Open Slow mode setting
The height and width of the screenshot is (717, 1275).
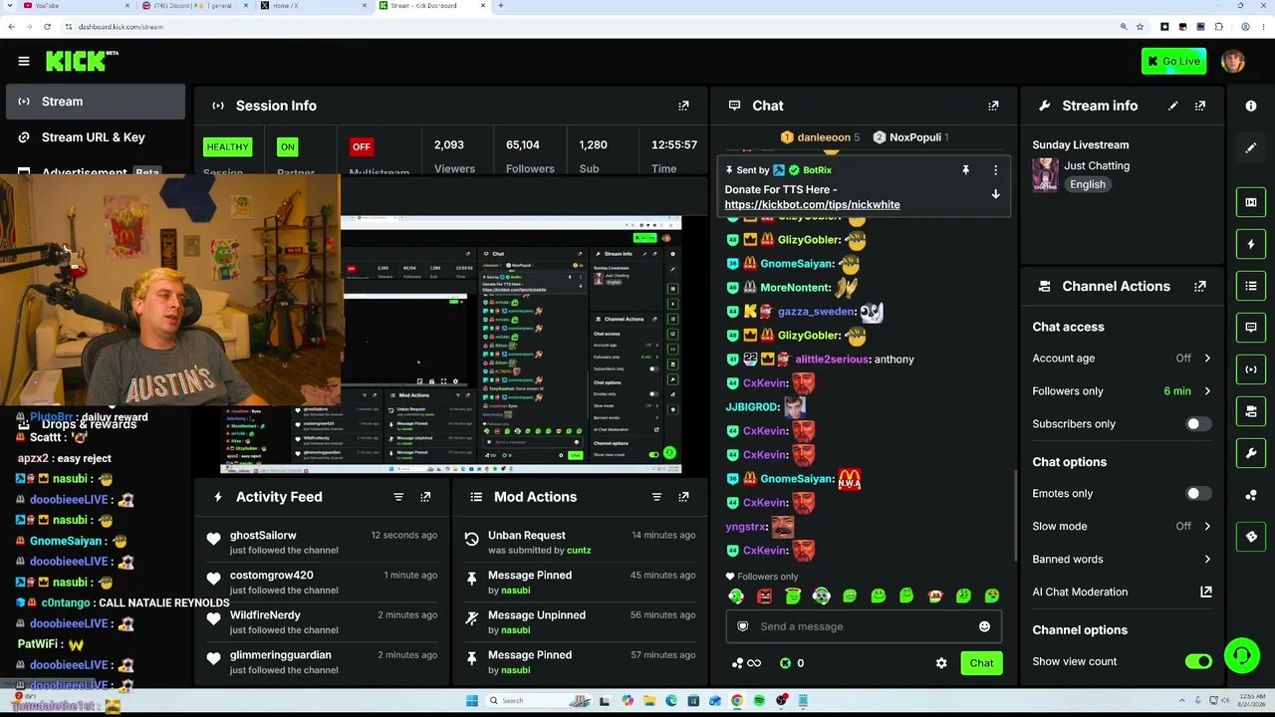tap(1122, 527)
